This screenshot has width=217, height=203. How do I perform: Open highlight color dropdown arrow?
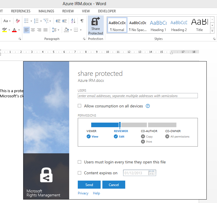pos(9,30)
